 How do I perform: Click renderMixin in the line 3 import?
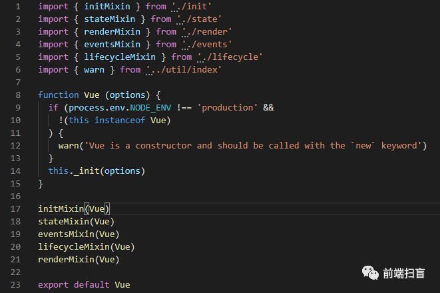pos(112,32)
